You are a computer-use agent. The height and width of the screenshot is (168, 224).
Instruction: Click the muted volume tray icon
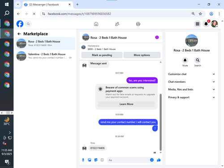tap(4, 143)
